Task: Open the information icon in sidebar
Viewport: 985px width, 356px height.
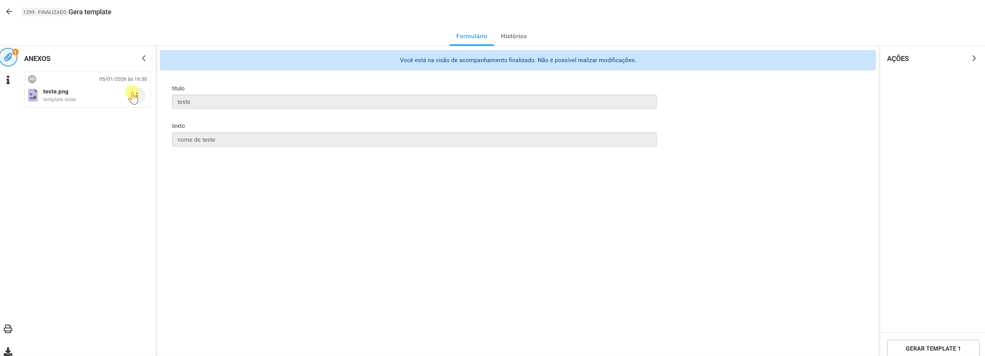Action: point(8,80)
